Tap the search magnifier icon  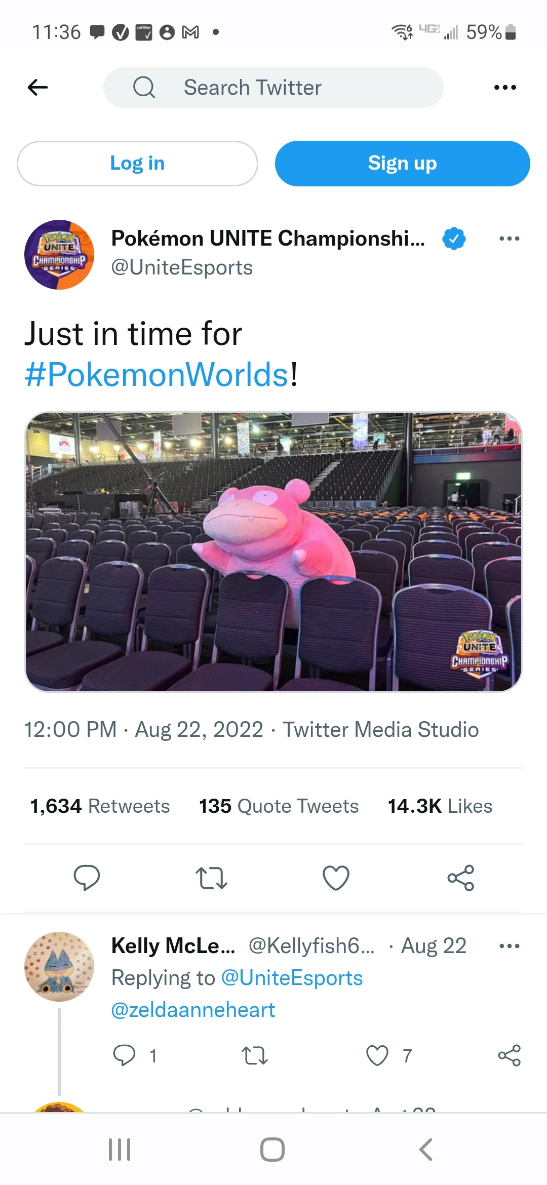pyautogui.click(x=144, y=87)
